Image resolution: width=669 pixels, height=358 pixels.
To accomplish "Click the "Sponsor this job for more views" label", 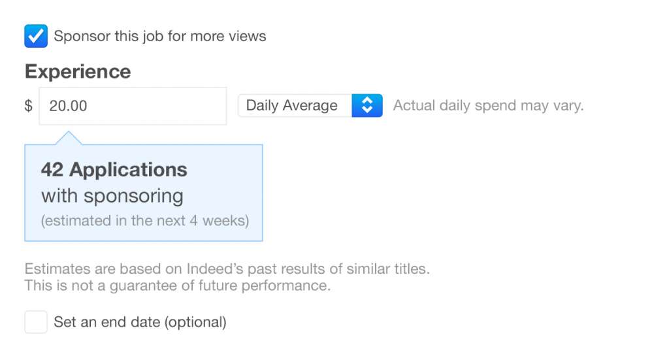I will pyautogui.click(x=160, y=36).
